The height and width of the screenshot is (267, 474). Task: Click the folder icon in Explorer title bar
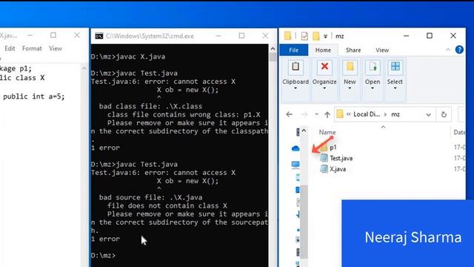(x=287, y=36)
